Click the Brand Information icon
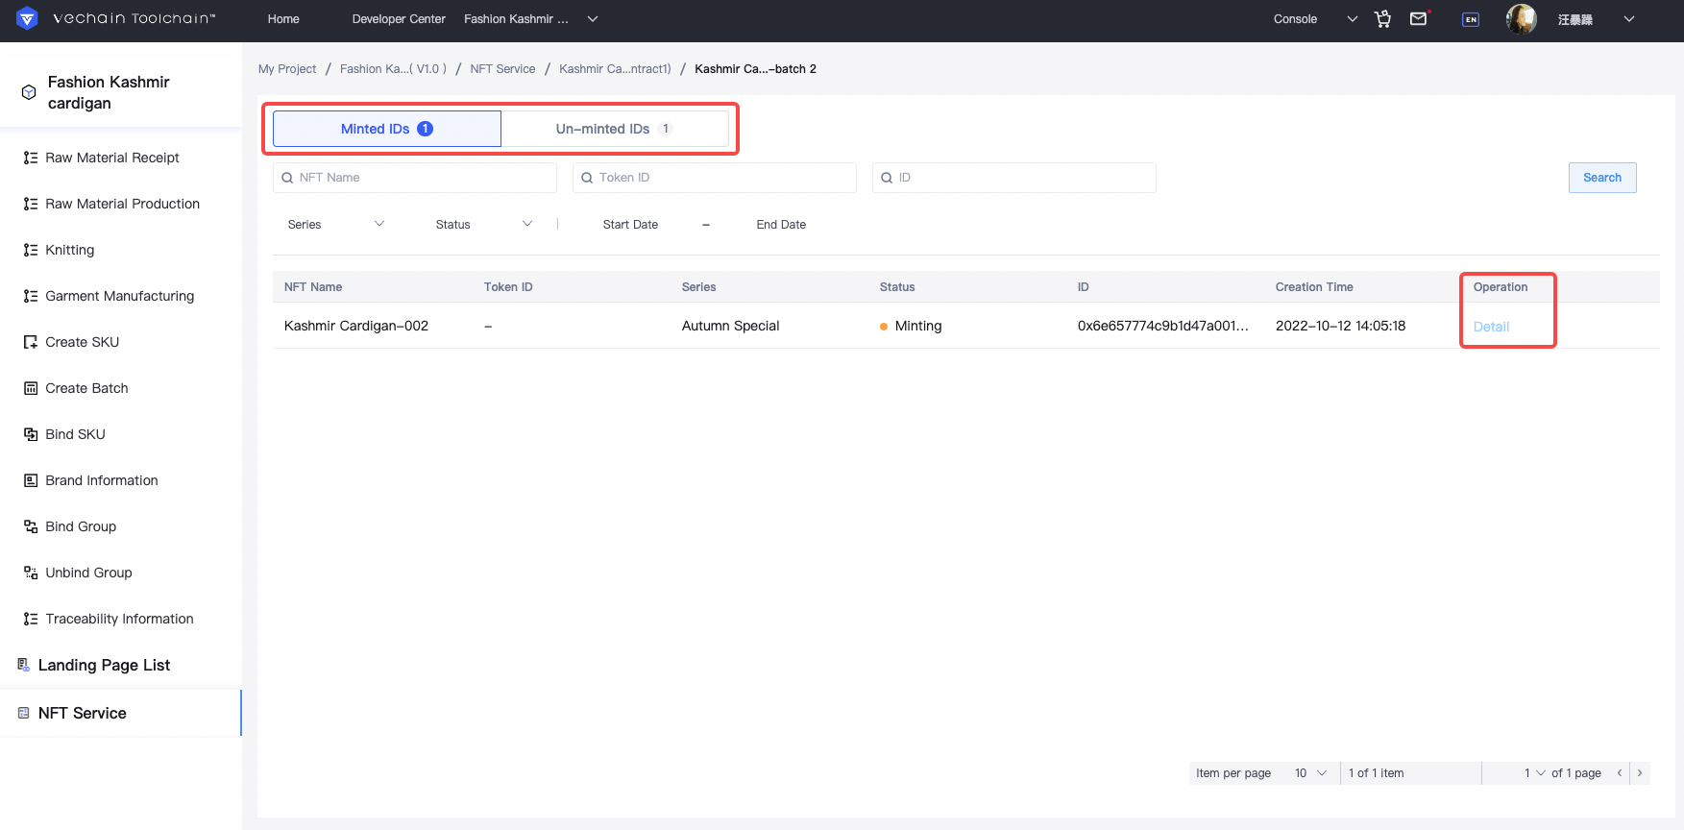1684x830 pixels. point(31,480)
